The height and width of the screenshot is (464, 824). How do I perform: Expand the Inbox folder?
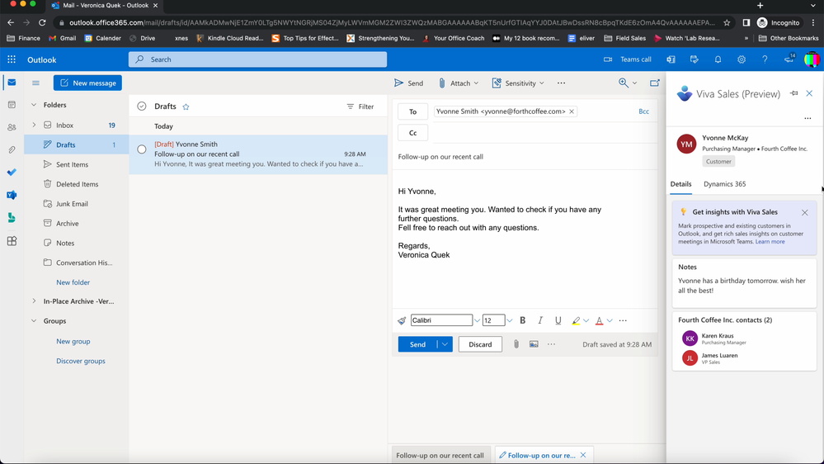click(34, 125)
